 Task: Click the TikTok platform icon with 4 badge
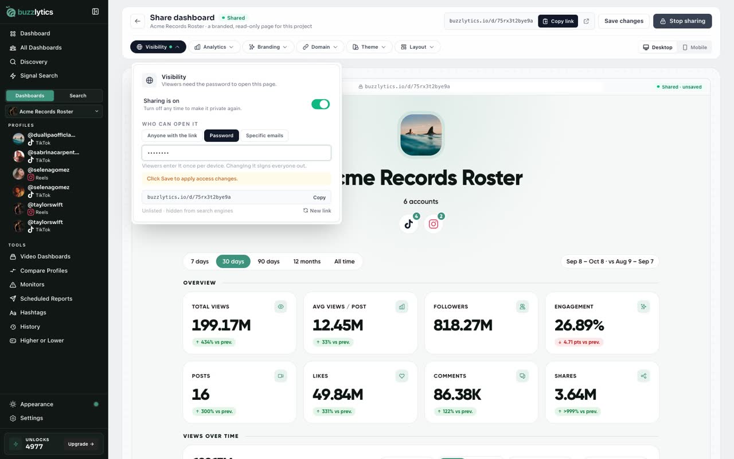click(x=409, y=224)
